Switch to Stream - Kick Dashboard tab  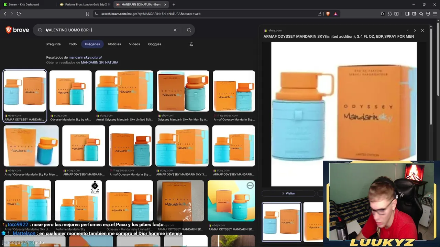(x=27, y=4)
